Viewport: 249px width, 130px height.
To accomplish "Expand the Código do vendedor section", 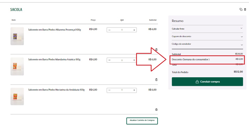I will coord(207,44).
